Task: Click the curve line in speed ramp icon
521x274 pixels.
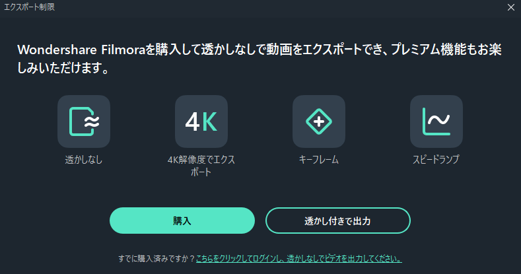Action: [438, 120]
